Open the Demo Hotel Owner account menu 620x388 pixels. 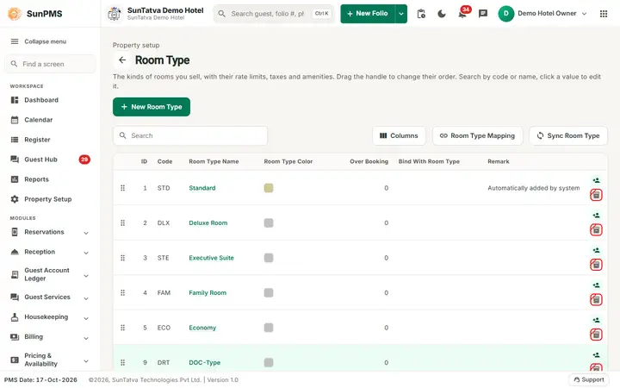(x=542, y=14)
